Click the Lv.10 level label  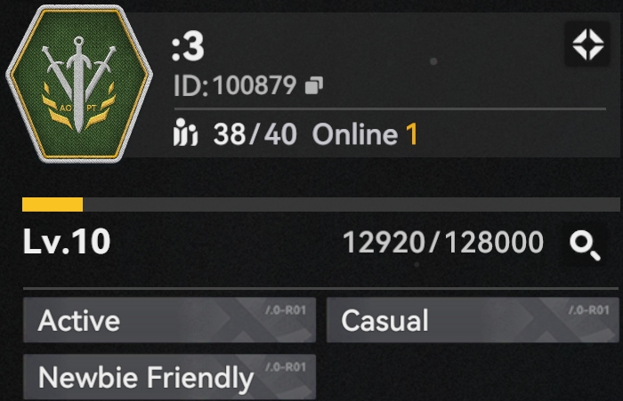67,241
